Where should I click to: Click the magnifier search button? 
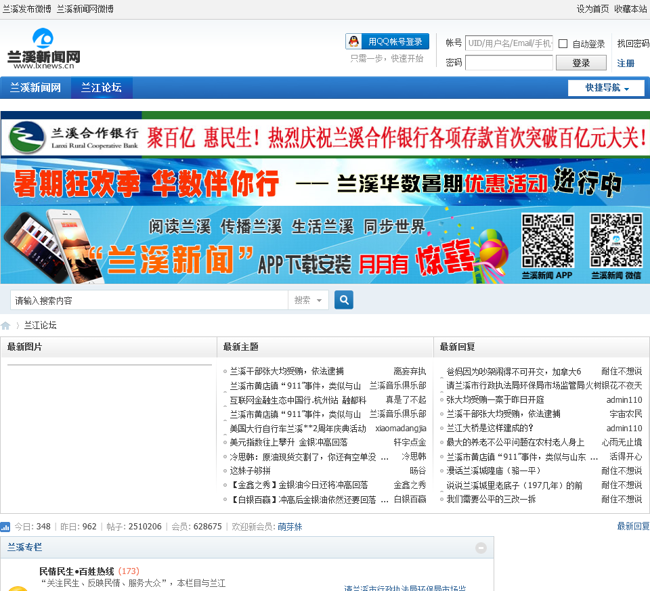[344, 300]
